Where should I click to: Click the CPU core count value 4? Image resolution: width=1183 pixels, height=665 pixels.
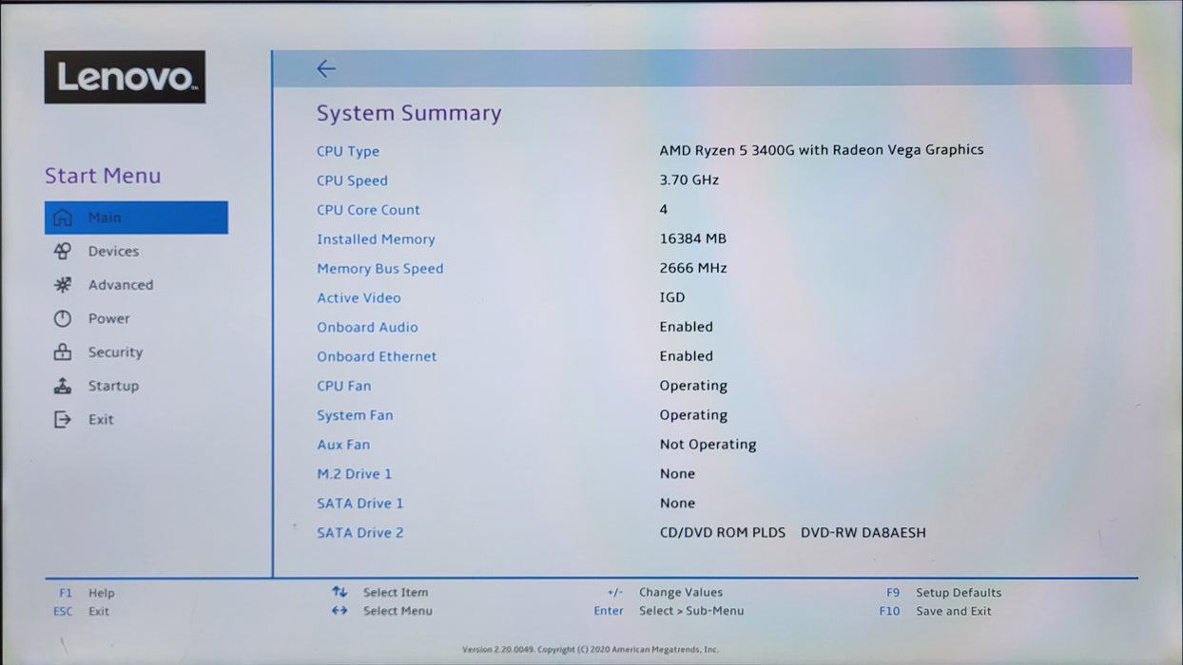[x=664, y=209]
